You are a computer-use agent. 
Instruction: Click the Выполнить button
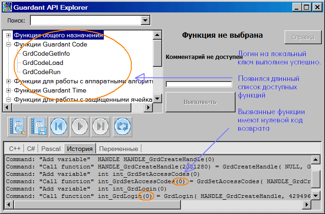point(200,102)
